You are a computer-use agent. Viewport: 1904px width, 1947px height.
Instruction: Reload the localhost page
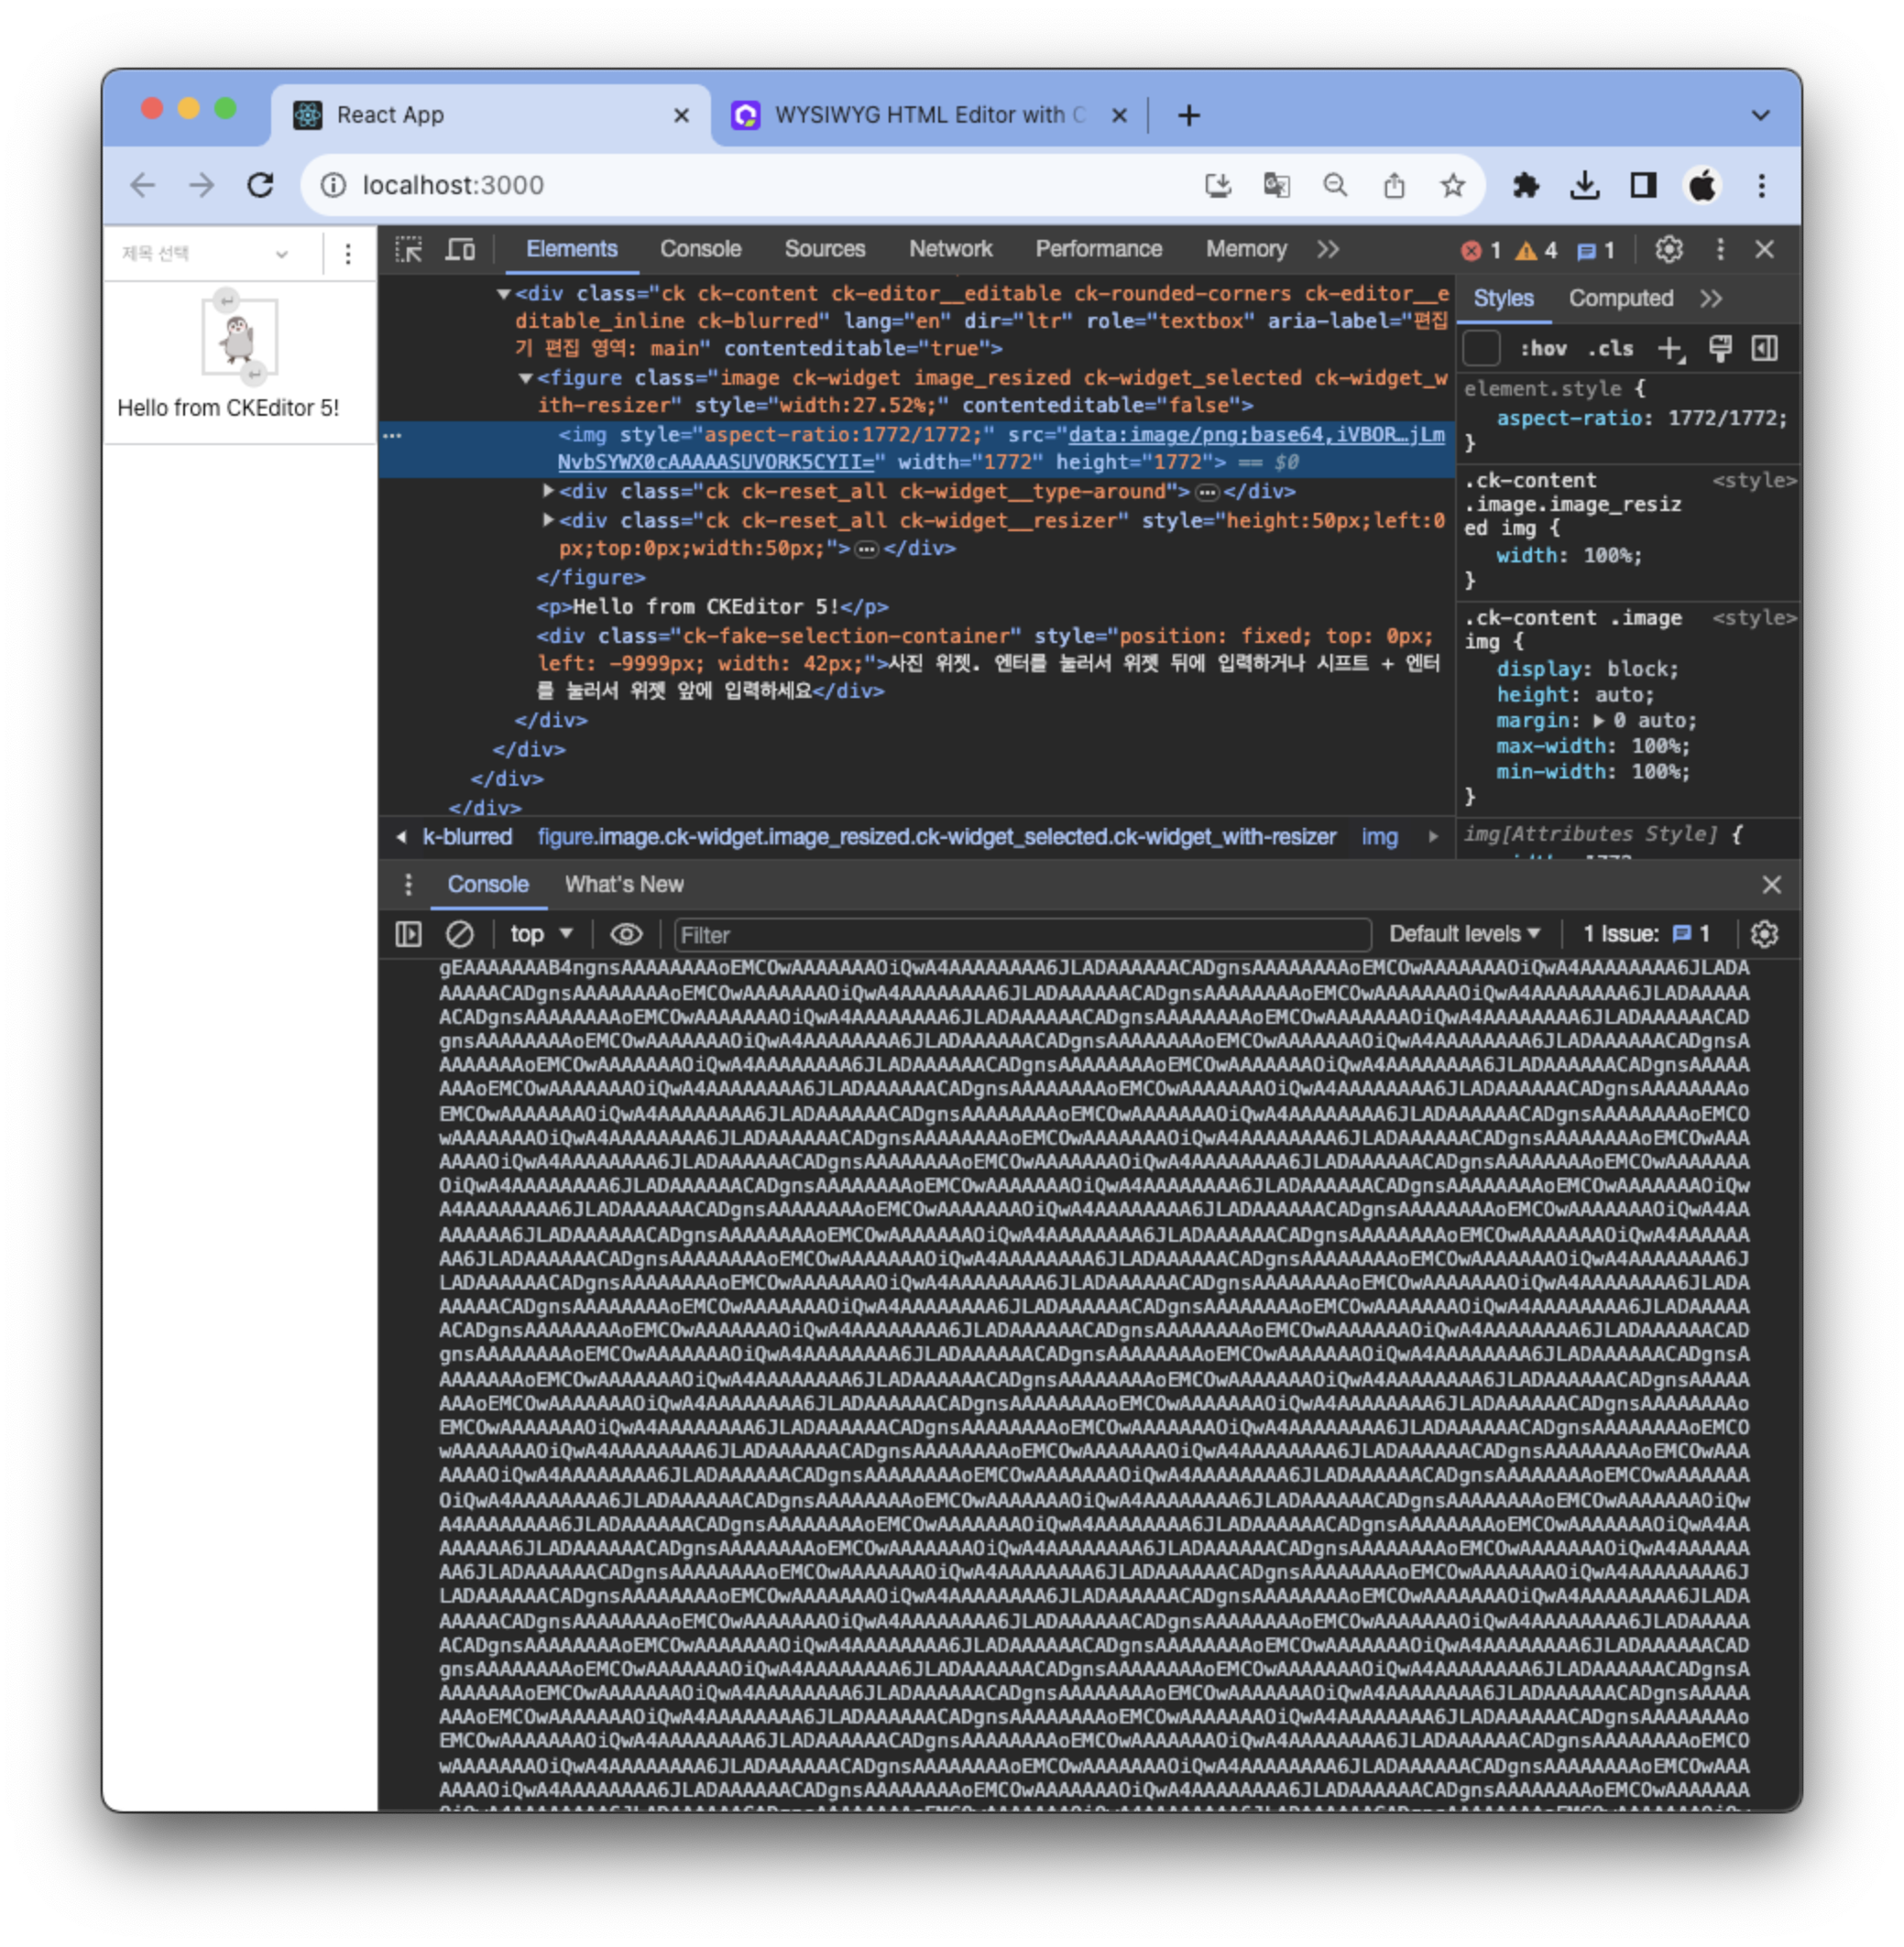pyautogui.click(x=261, y=185)
